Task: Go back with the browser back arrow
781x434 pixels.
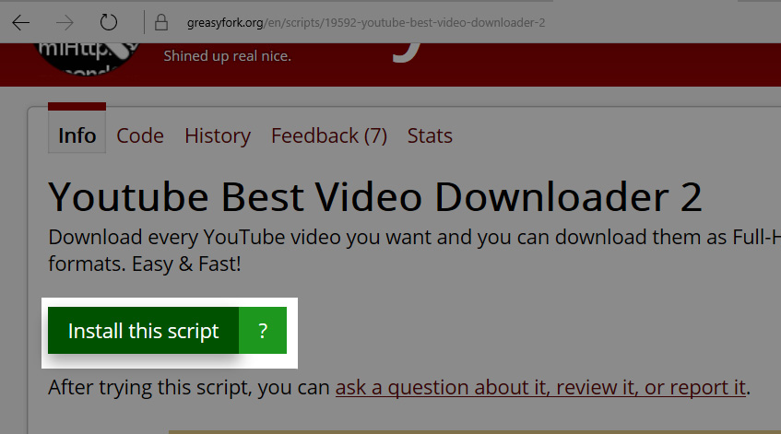Action: (x=21, y=22)
